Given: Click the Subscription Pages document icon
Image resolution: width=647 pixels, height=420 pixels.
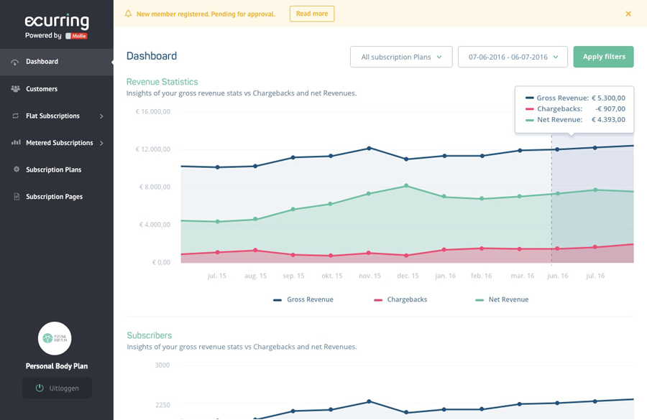Looking at the screenshot, I should pos(16,197).
